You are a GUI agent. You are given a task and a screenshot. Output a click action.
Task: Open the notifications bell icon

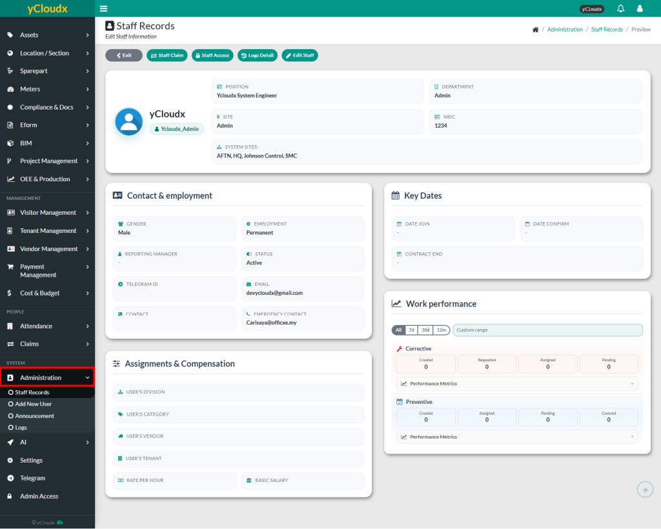(x=620, y=8)
